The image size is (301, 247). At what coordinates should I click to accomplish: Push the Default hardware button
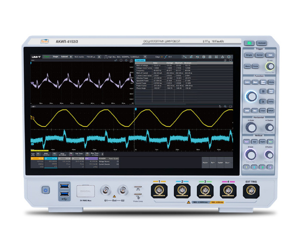270,111
